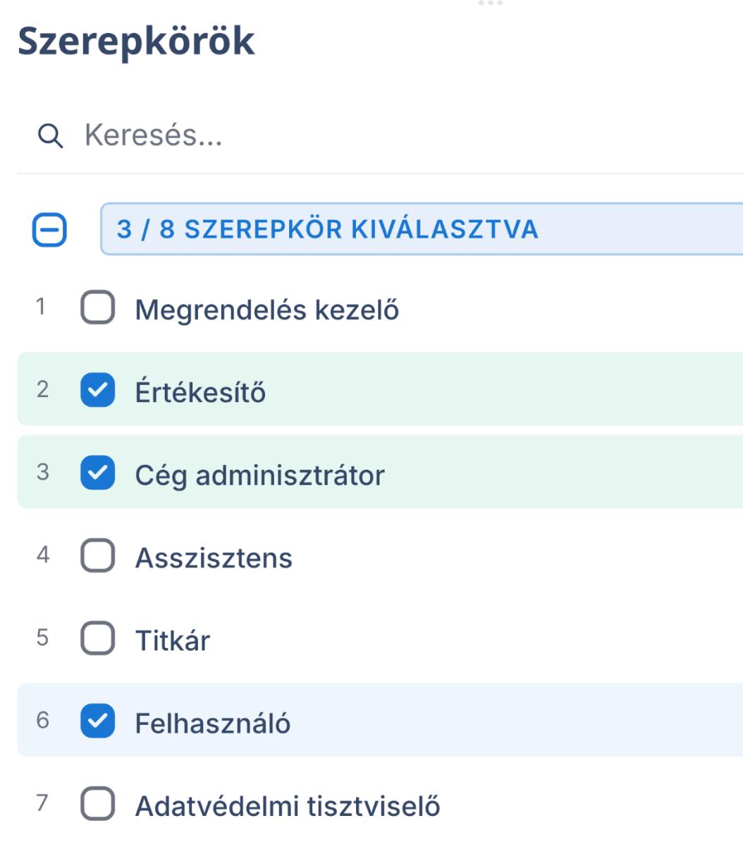This screenshot has width=743, height=866.
Task: Click the drag handle dots at top
Action: (x=490, y=4)
